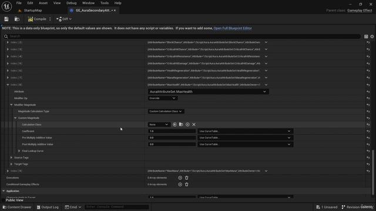The width and height of the screenshot is (376, 211).
Task: Open the Debug menu
Action: 72,3
